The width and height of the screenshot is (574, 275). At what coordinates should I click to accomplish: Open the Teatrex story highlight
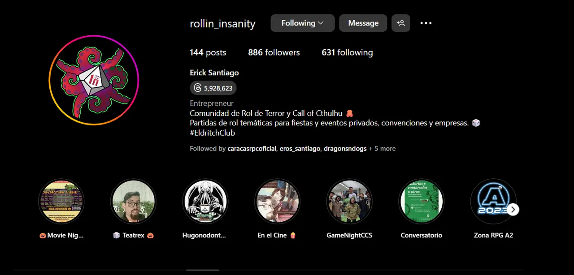pos(133,202)
